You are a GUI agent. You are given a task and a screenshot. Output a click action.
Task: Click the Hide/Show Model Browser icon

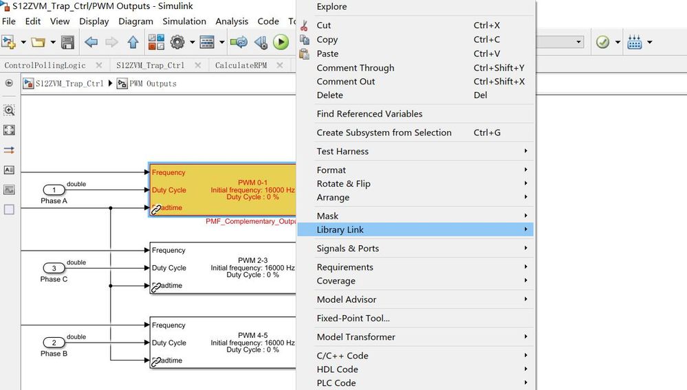[9, 83]
